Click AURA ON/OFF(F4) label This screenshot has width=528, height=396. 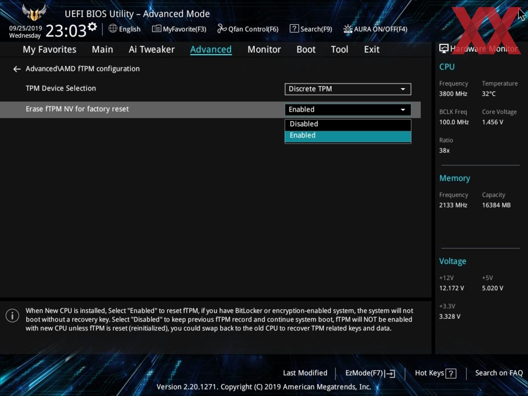pos(380,29)
